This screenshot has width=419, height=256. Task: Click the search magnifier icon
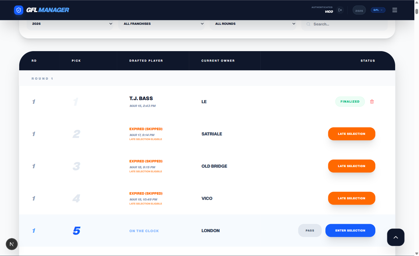tap(308, 24)
